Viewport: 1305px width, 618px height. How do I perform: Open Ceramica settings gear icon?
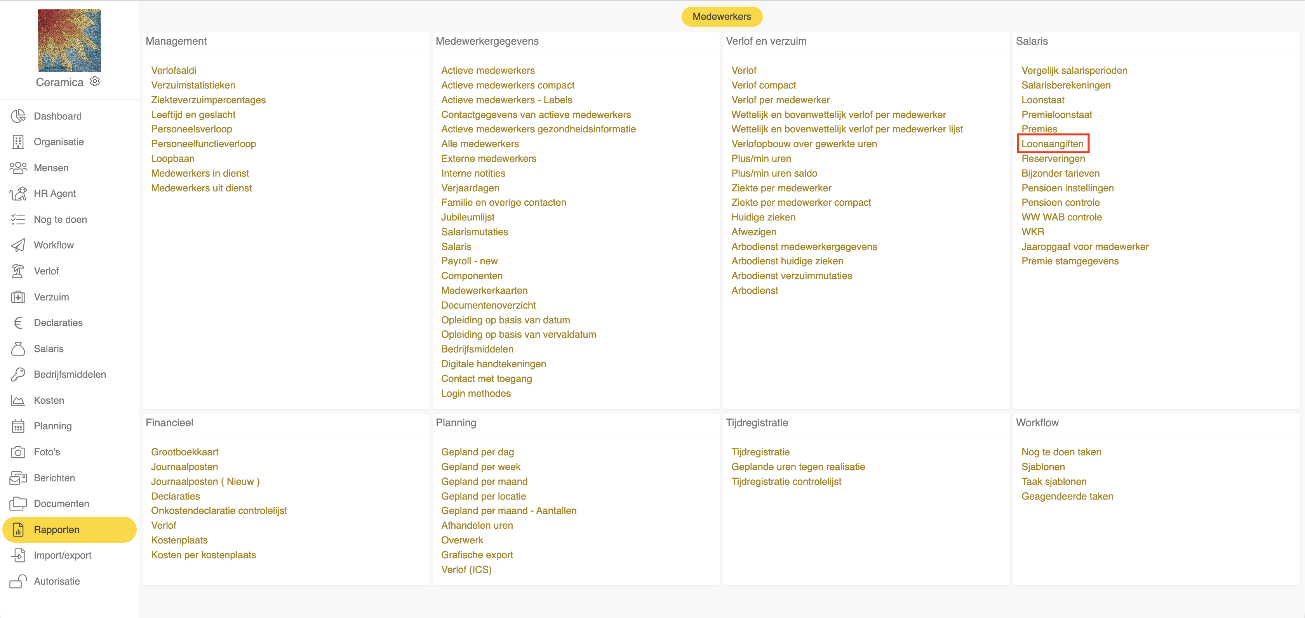coord(95,82)
